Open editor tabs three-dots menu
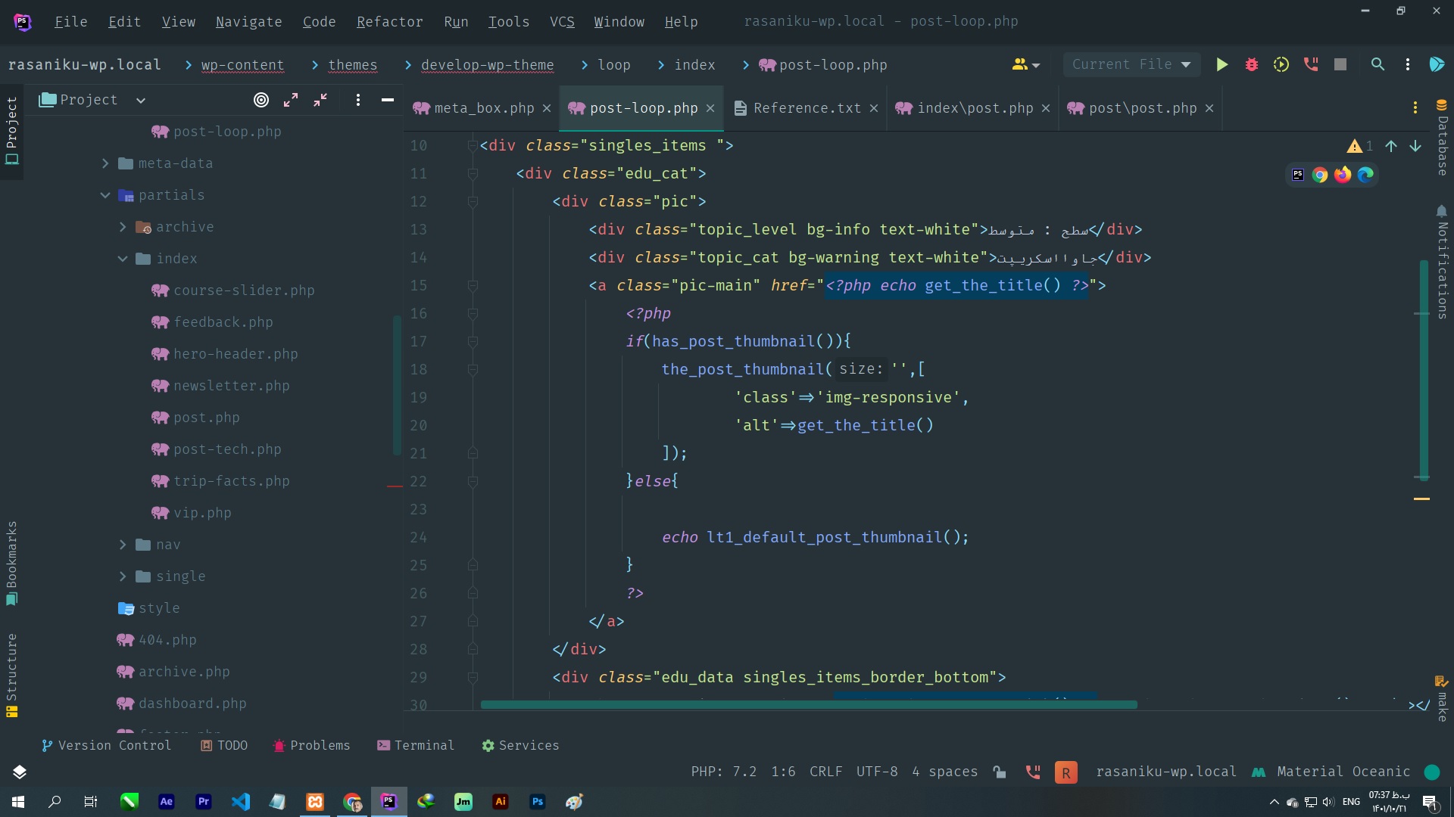The width and height of the screenshot is (1454, 817). point(1415,108)
